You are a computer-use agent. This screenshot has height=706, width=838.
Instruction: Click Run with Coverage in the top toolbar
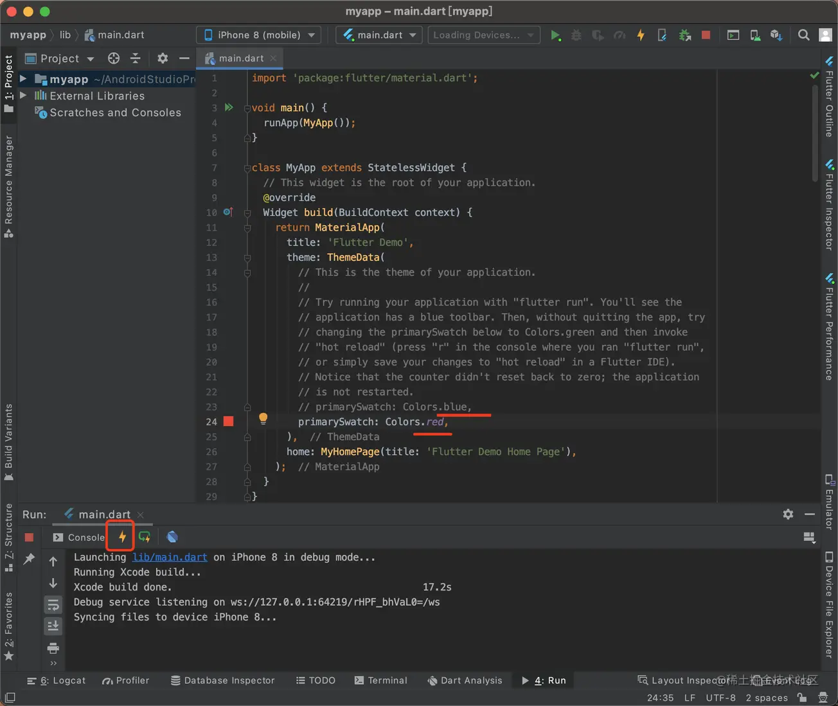tap(598, 35)
